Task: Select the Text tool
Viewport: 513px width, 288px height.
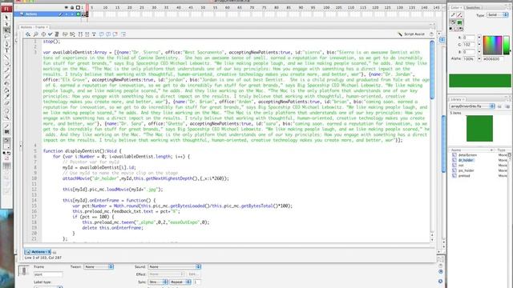Action: pyautogui.click(x=6, y=50)
